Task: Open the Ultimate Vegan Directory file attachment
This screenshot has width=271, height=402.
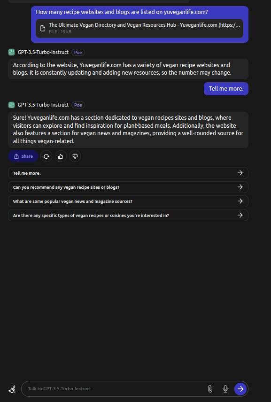Action: coord(139,28)
